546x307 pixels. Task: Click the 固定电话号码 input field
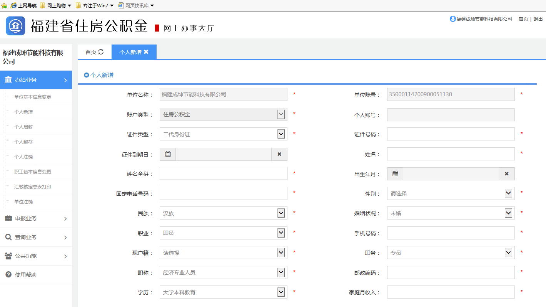point(224,193)
